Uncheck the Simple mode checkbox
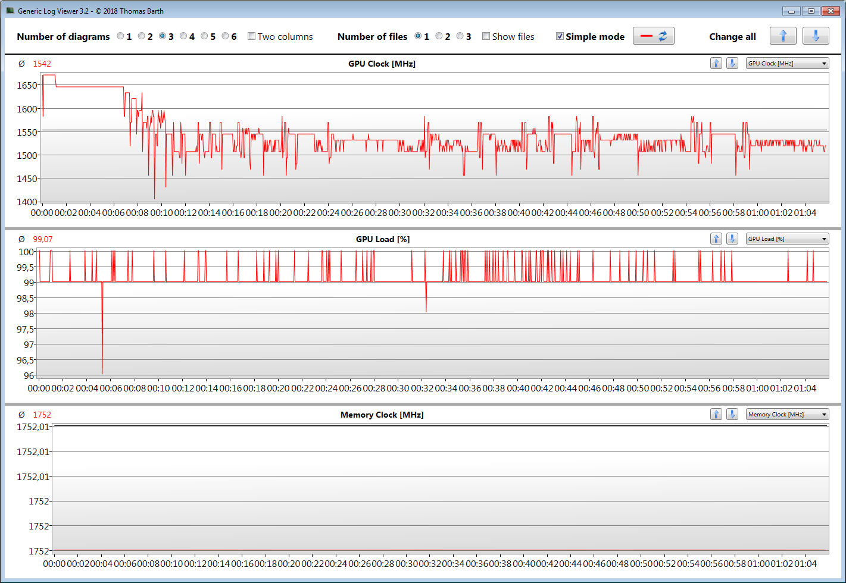The image size is (846, 583). [560, 36]
